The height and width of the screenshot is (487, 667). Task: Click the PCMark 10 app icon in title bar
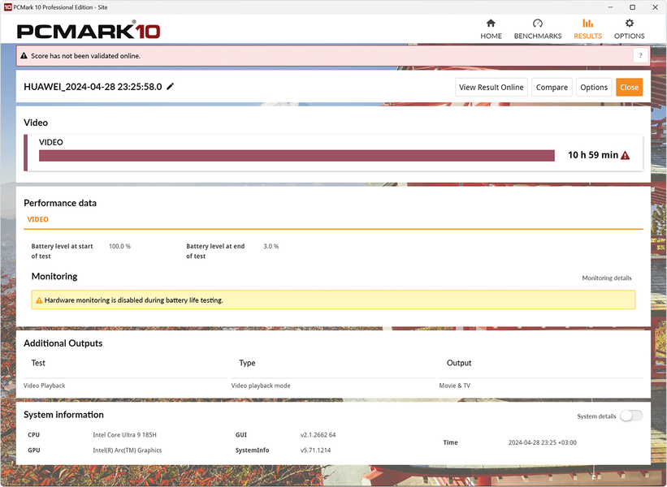[x=7, y=7]
